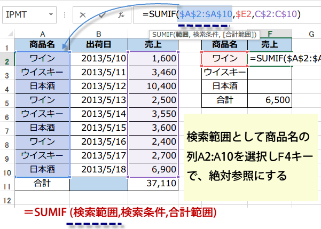Viewport: 321px width, 229px height.
Task: Click date cell 2013/5/14
Action: pos(99,114)
